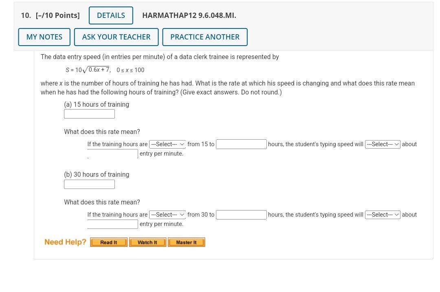Click the hours input field after 'from 30 to'

tap(241, 214)
